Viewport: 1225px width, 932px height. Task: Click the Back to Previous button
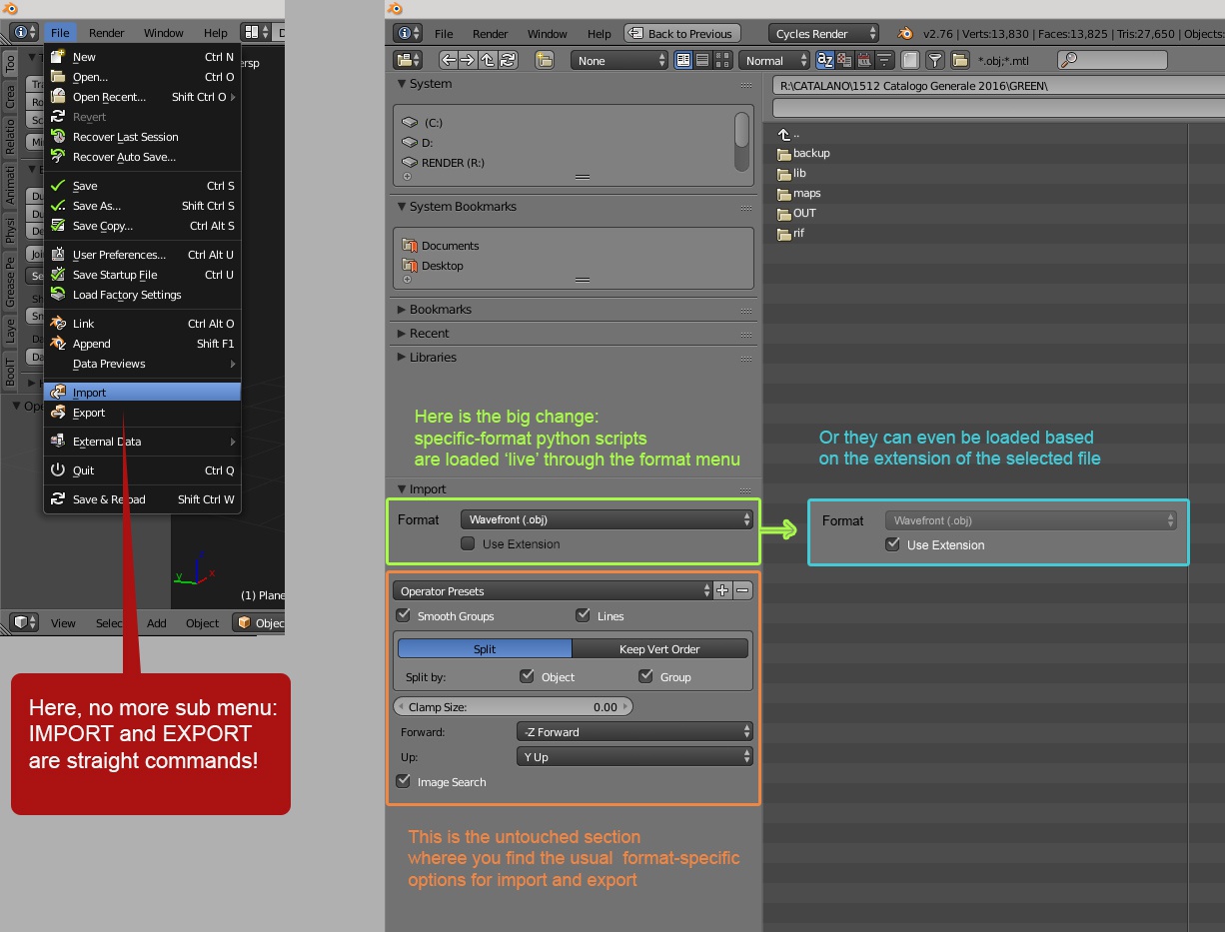pos(682,33)
